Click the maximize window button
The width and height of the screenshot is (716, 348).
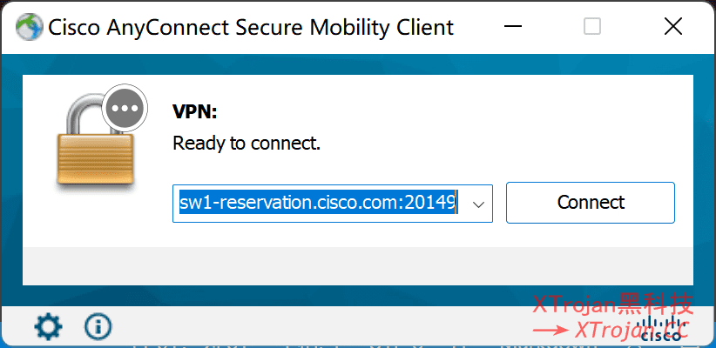pyautogui.click(x=592, y=27)
